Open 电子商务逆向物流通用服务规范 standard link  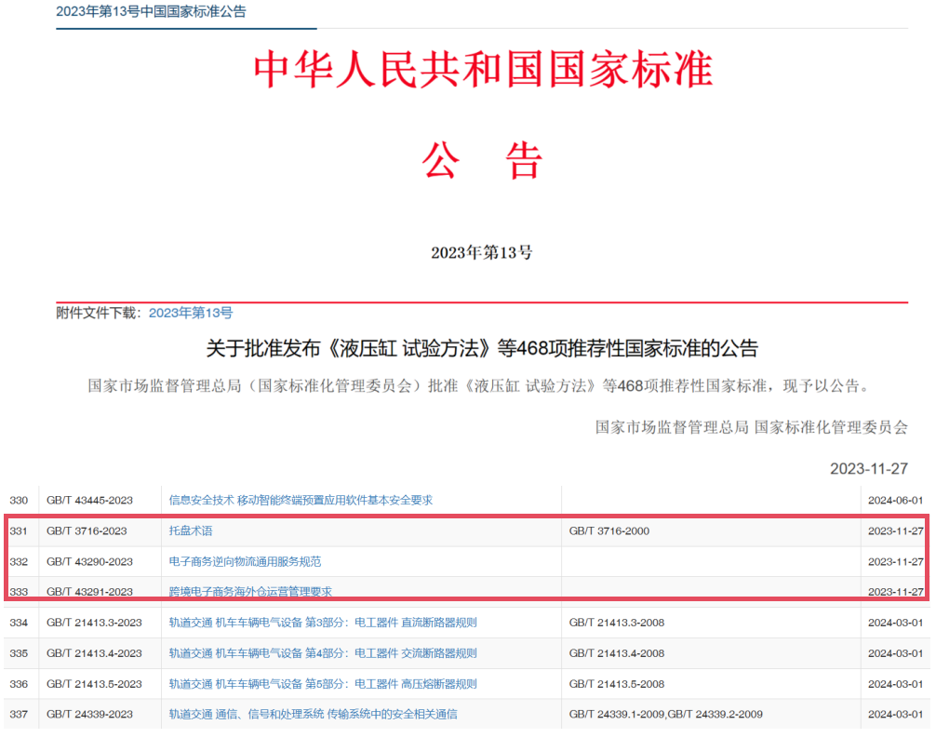(245, 561)
